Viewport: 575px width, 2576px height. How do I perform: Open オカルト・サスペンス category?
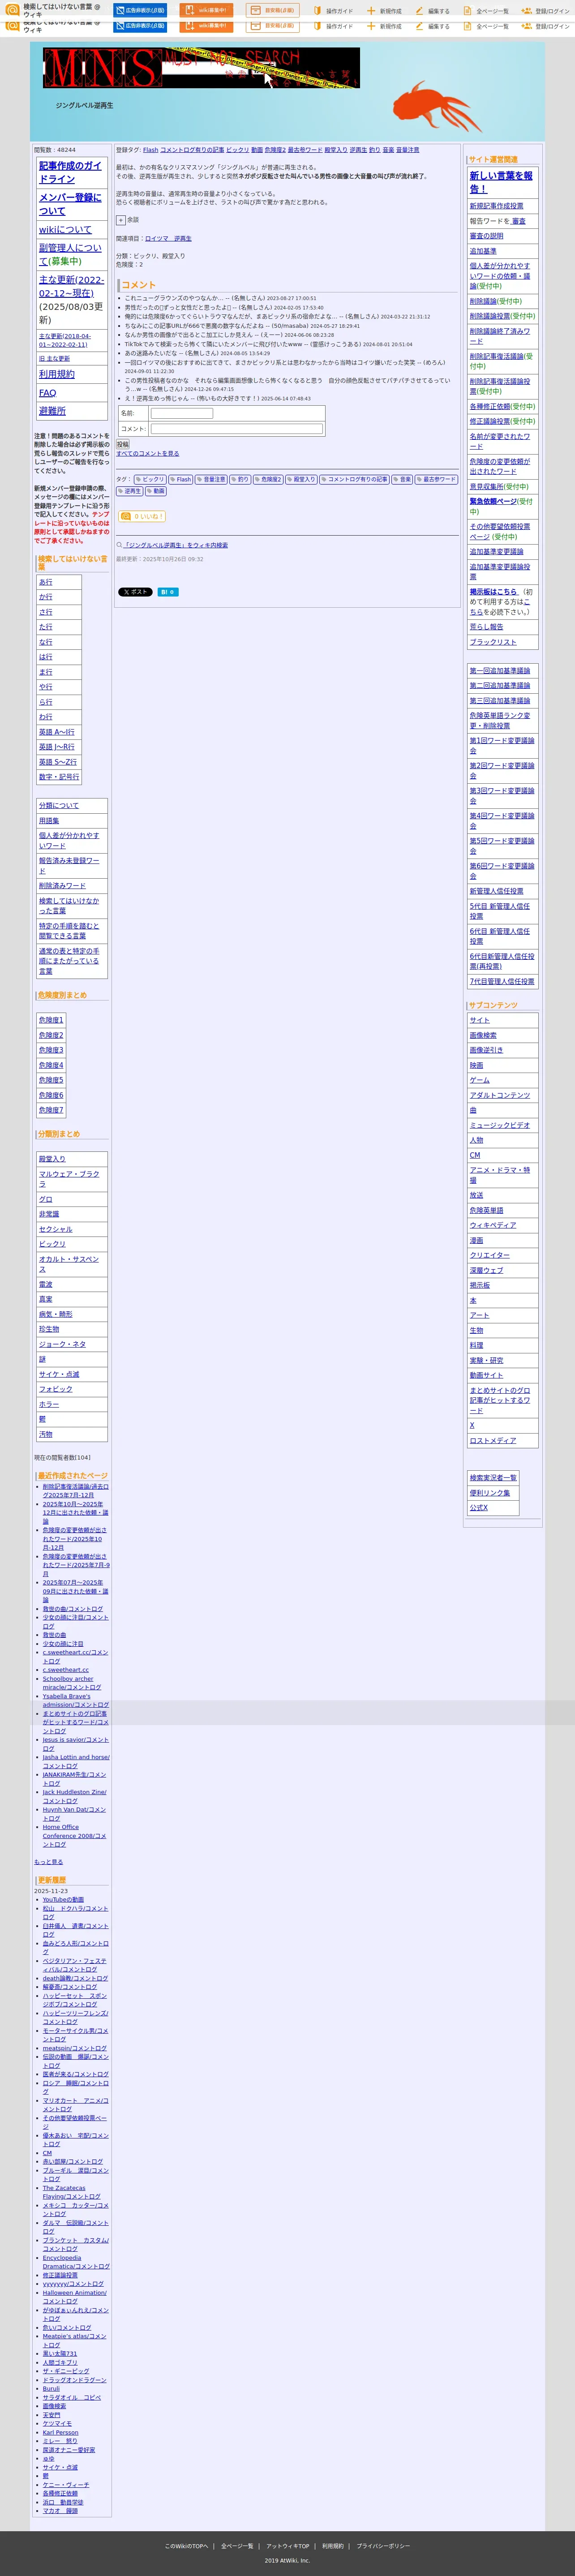pos(69,1264)
